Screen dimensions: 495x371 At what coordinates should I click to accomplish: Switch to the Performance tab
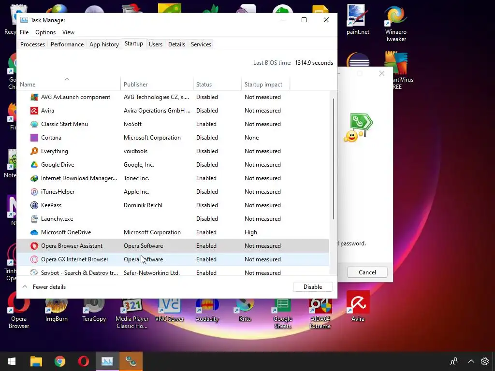coord(67,44)
